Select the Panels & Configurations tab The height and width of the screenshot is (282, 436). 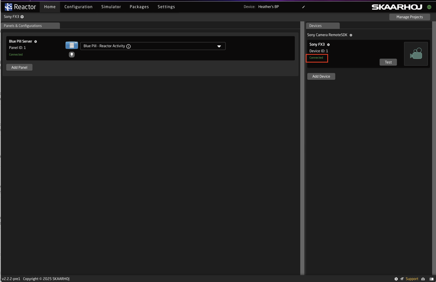pos(30,26)
